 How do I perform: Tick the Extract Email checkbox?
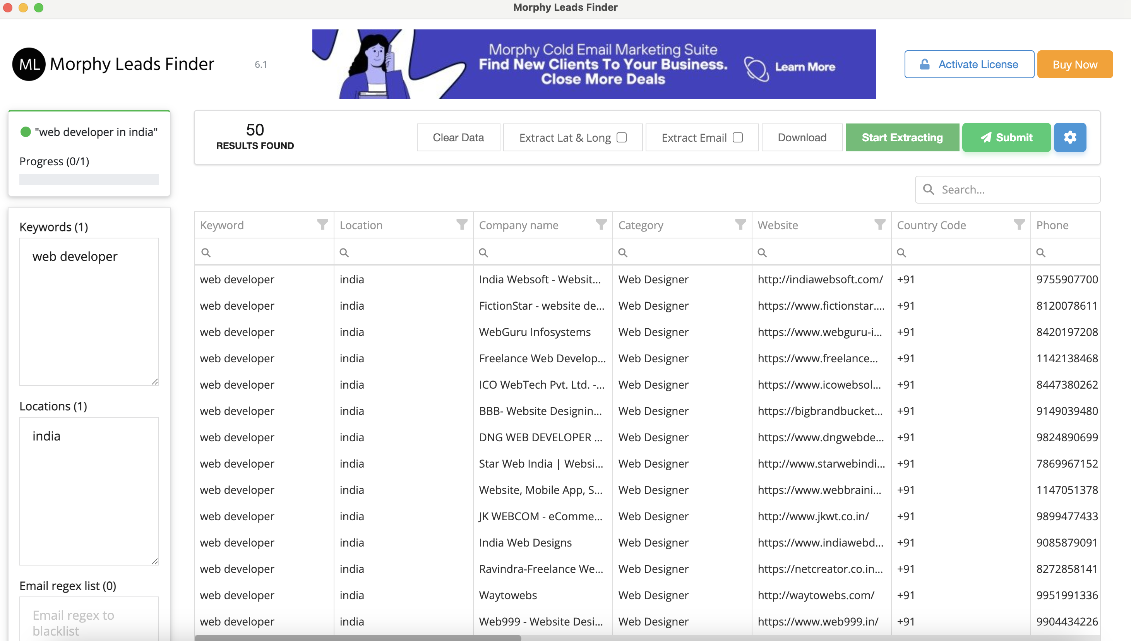pos(737,137)
